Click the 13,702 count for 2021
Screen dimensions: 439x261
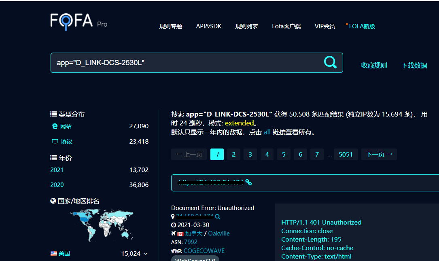[139, 170]
